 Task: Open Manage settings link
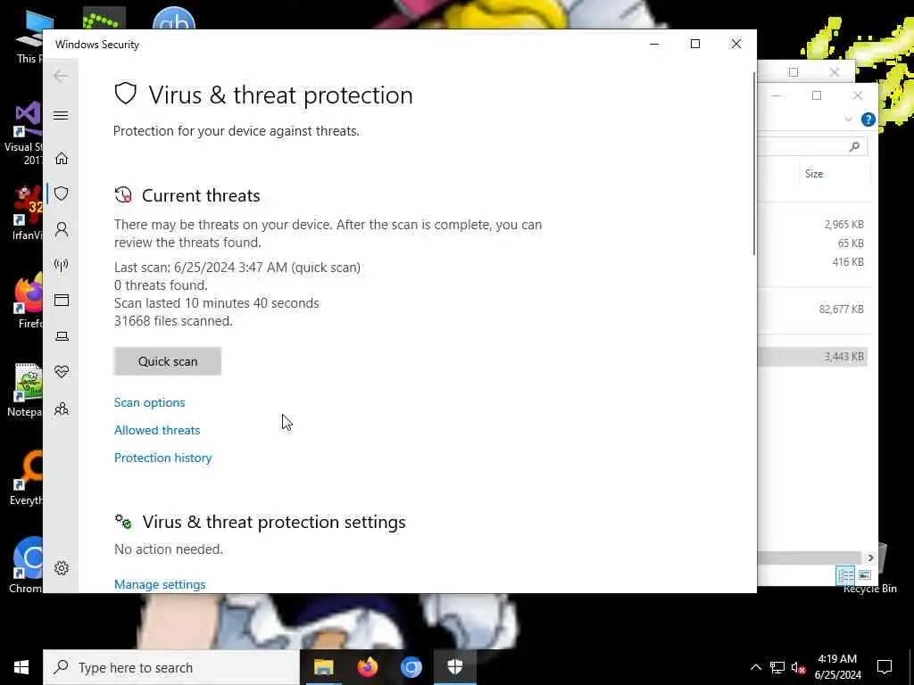pos(160,584)
